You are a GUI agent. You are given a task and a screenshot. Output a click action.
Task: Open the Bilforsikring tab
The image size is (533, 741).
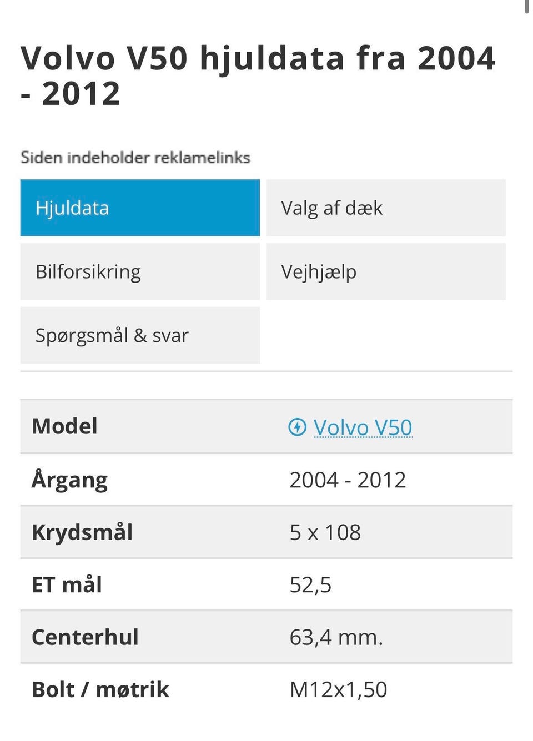tap(140, 271)
